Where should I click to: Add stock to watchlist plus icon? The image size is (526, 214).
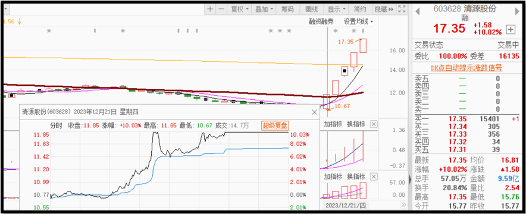coord(511,30)
